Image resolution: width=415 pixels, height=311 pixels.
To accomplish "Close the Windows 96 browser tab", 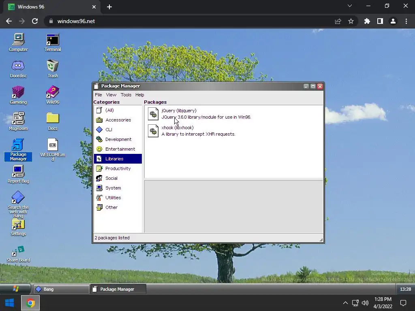I will click(94, 7).
